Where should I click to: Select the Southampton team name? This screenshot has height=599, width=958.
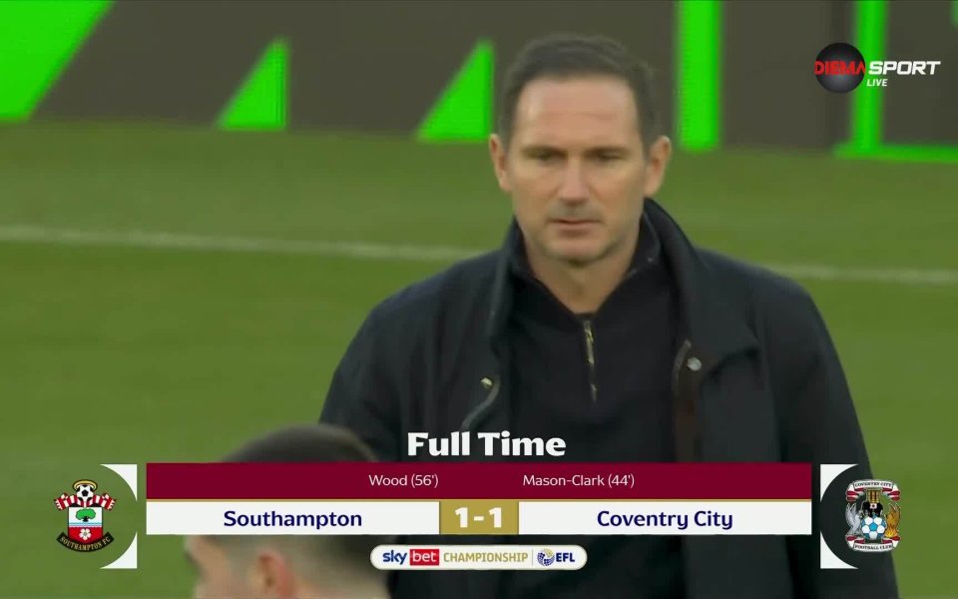coord(292,518)
